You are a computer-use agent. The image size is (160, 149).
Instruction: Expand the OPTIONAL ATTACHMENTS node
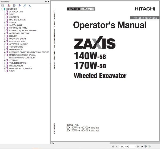(x=5, y=69)
